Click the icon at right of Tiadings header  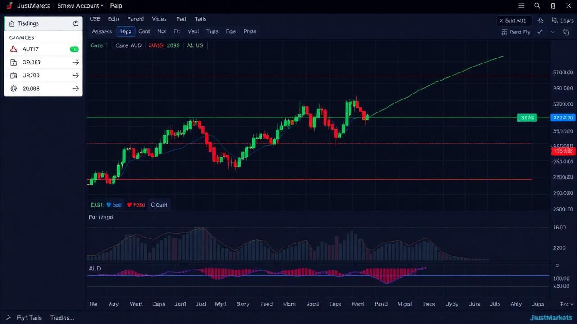pos(76,23)
